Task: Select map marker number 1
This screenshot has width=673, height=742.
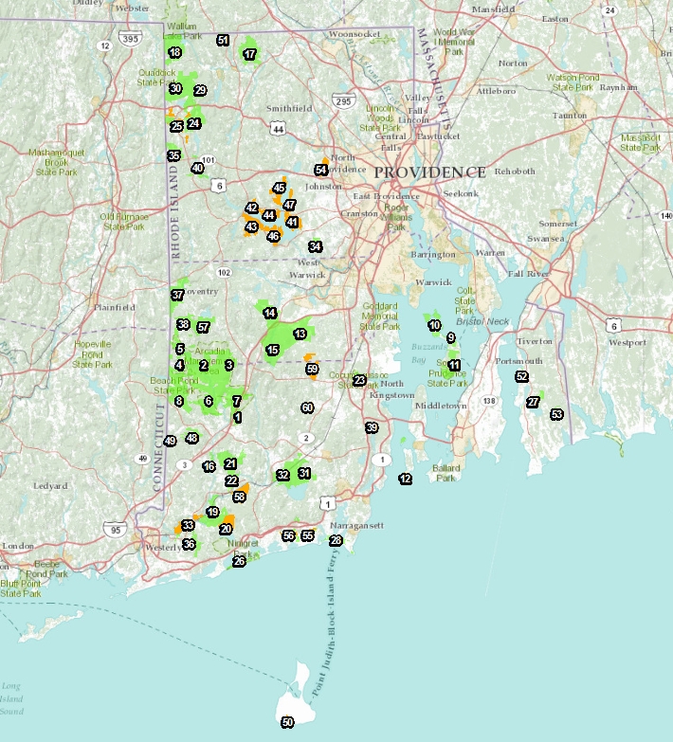Action: pyautogui.click(x=238, y=417)
